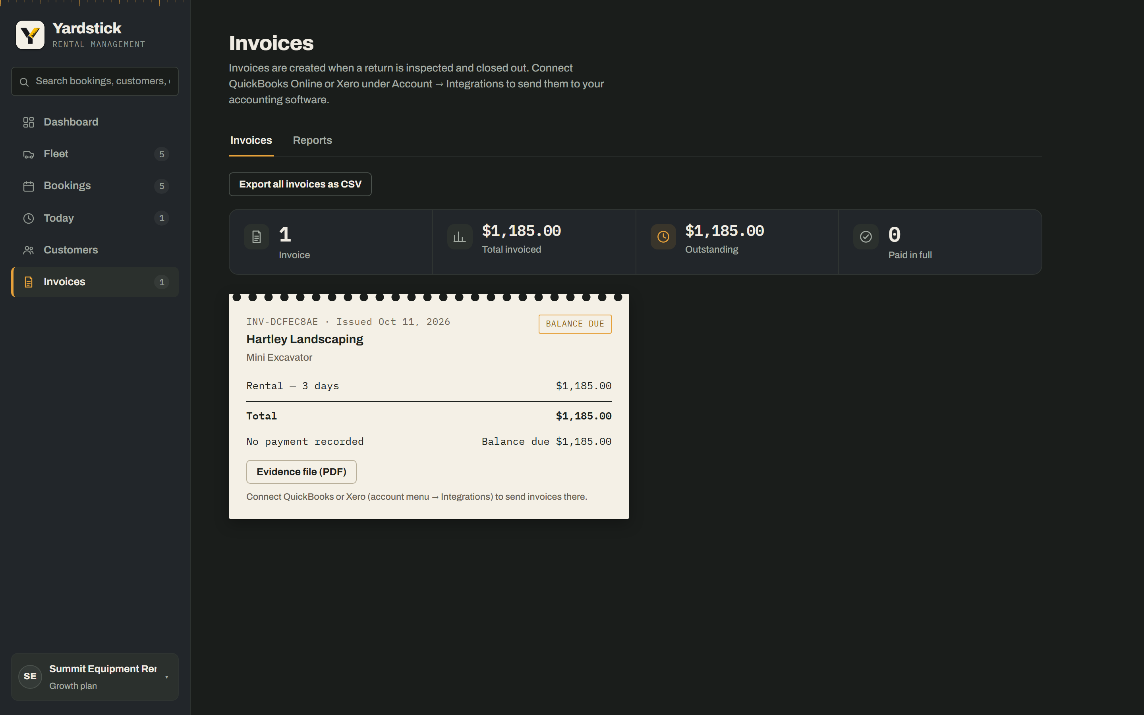Click the BALANCE DUE status badge

click(575, 324)
